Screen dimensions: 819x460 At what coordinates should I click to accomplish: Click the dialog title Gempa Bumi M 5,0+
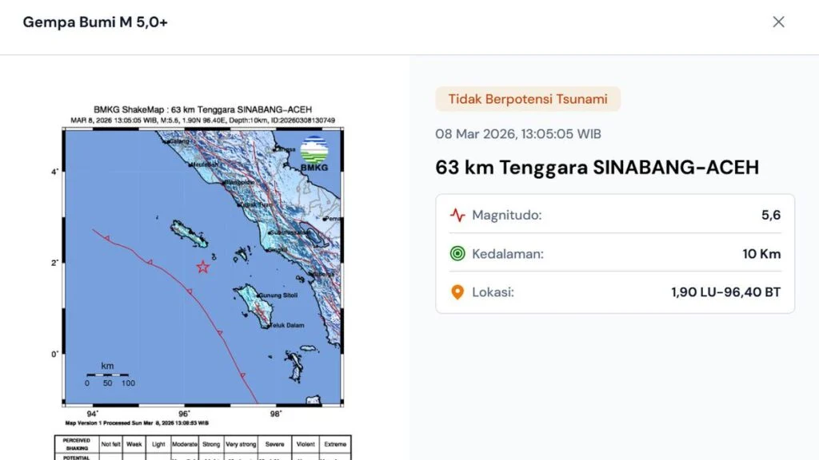[95, 22]
